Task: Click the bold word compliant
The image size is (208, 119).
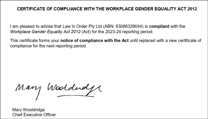Action: [159, 26]
